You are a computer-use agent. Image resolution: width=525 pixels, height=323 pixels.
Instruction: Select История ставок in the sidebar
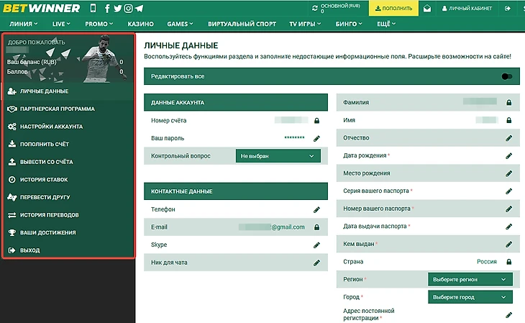[45, 179]
